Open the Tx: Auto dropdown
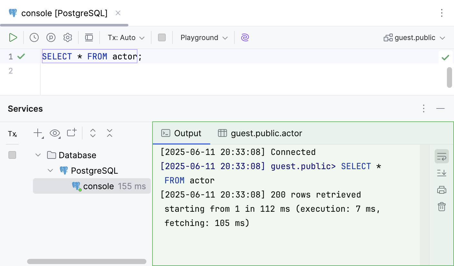 pos(126,38)
